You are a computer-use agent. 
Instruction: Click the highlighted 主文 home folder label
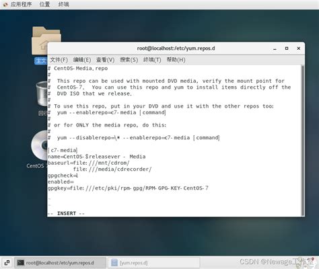pos(40,61)
